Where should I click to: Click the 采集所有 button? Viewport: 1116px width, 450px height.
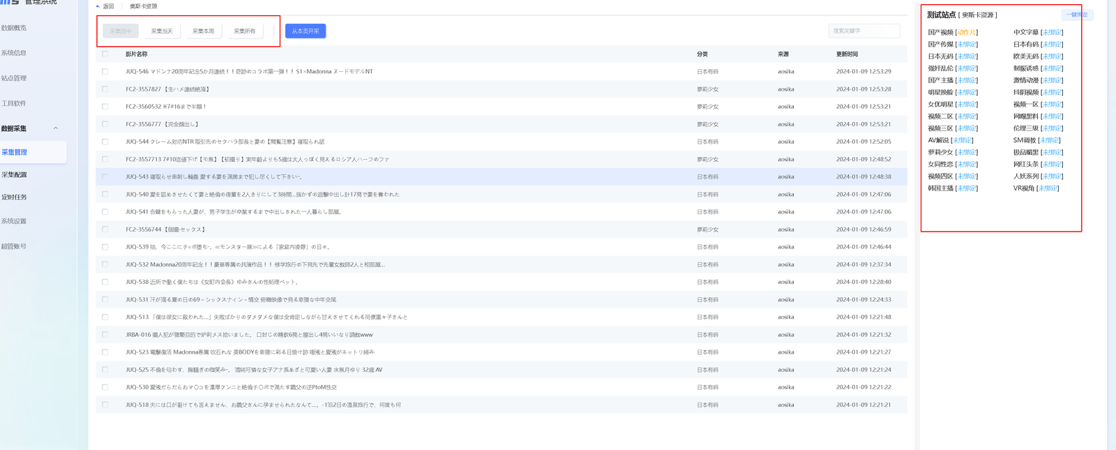point(244,31)
